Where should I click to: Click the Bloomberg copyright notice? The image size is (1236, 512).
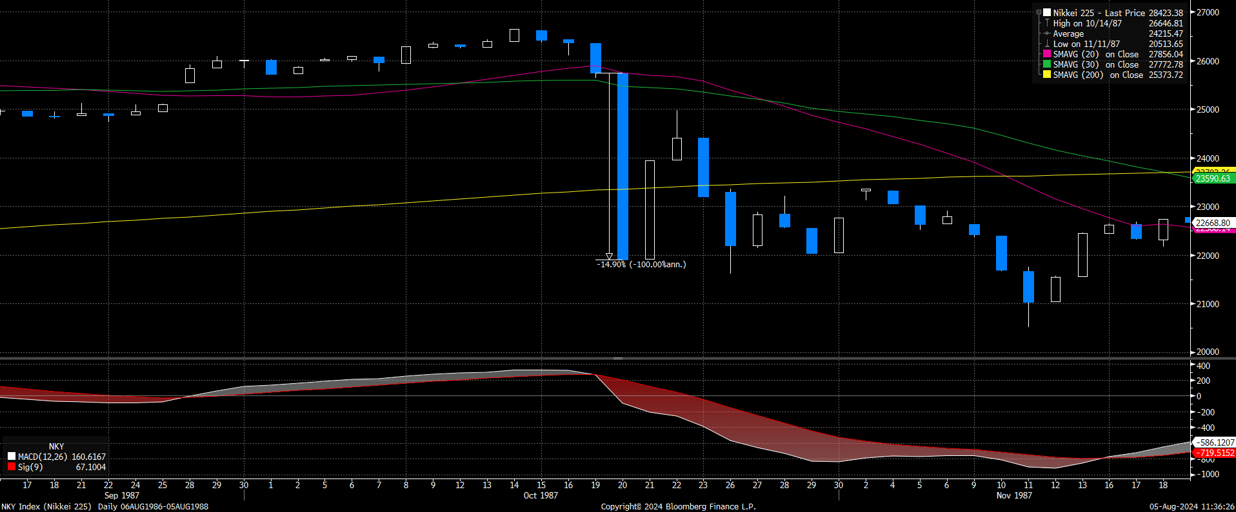tap(678, 507)
